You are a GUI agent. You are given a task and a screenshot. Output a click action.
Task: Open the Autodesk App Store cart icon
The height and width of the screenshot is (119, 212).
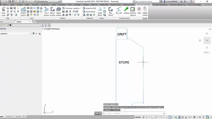181,1
